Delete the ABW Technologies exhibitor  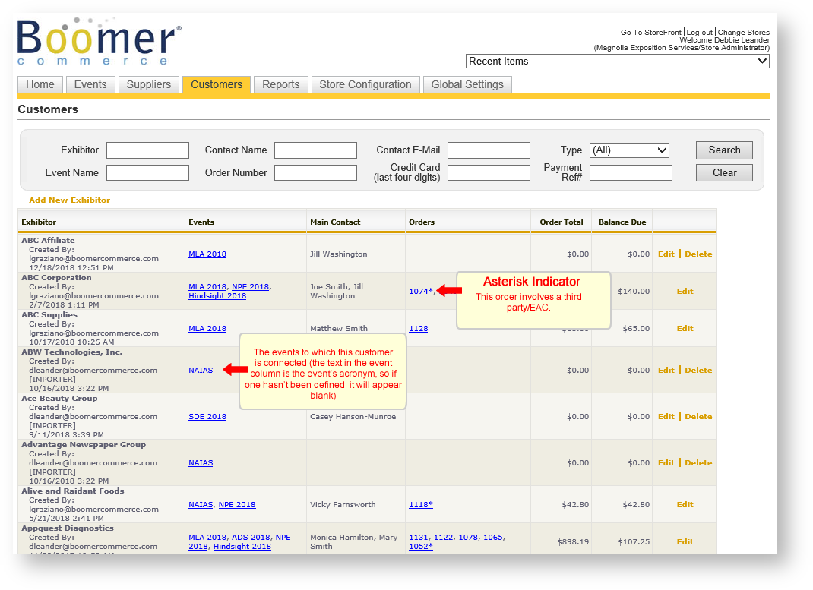[698, 370]
